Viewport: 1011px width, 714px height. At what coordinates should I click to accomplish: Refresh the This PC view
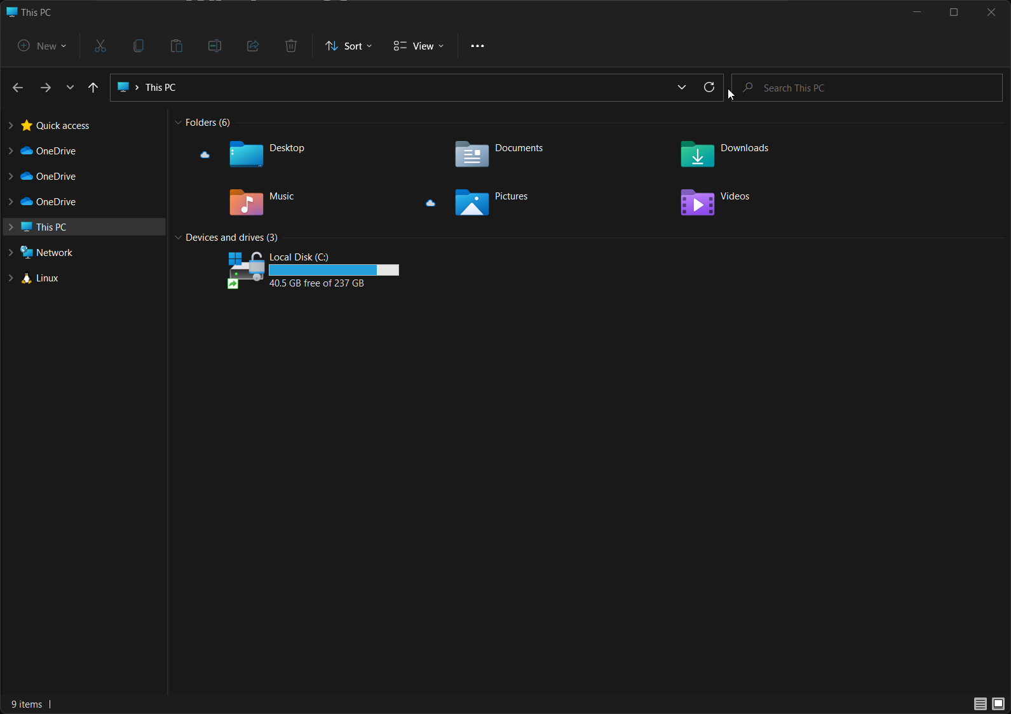point(709,87)
